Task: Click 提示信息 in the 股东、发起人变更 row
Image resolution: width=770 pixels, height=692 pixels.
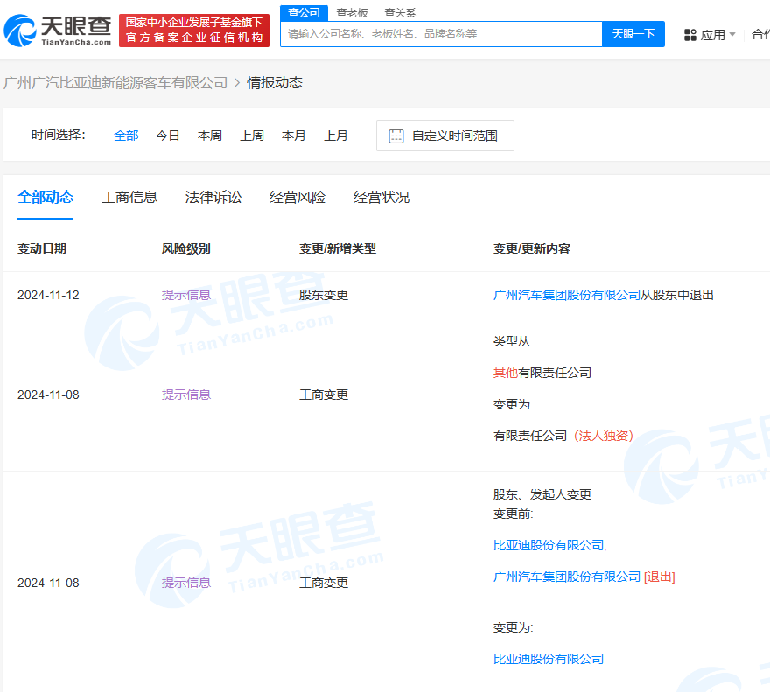Action: tap(186, 583)
